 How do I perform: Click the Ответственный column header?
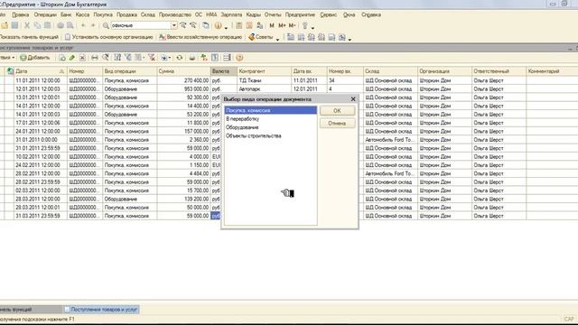point(499,71)
